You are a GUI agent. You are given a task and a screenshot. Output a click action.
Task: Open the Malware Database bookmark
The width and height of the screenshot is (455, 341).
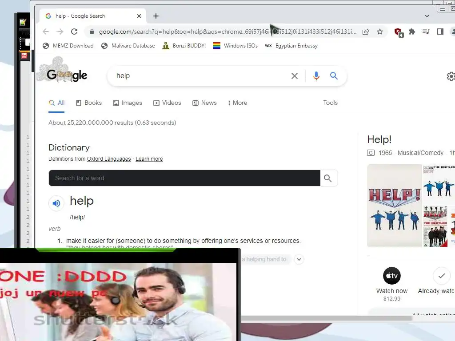(x=128, y=46)
